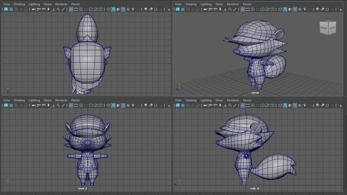Open the Show menu in the side panel
Image resolution: width=347 pixels, height=195 pixels.
click(219, 100)
